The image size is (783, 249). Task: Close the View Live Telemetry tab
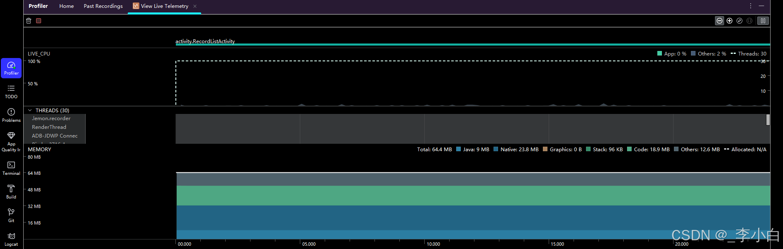[195, 6]
